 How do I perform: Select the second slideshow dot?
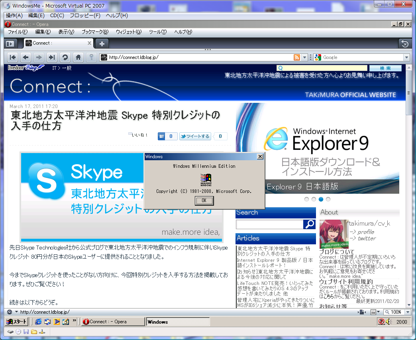click(314, 199)
